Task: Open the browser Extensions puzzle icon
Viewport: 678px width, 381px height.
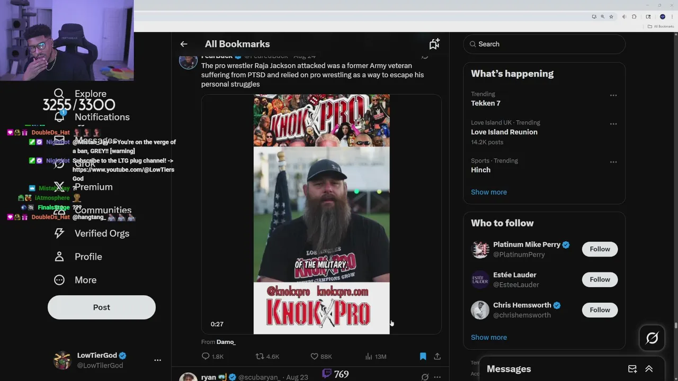Action: tap(634, 17)
